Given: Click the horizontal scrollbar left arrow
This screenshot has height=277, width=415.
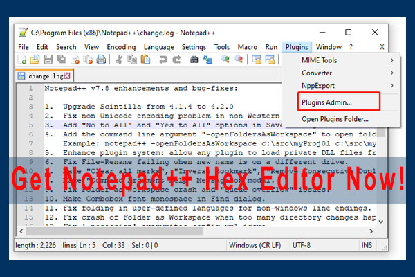Looking at the screenshot, I should [21, 231].
